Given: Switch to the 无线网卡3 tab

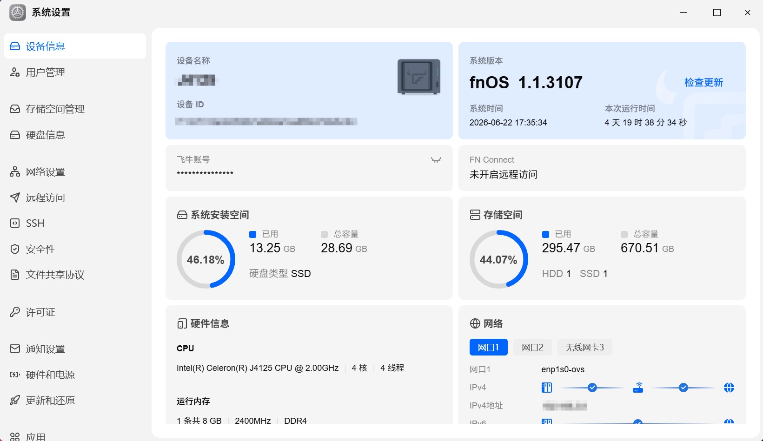Looking at the screenshot, I should click(x=584, y=348).
